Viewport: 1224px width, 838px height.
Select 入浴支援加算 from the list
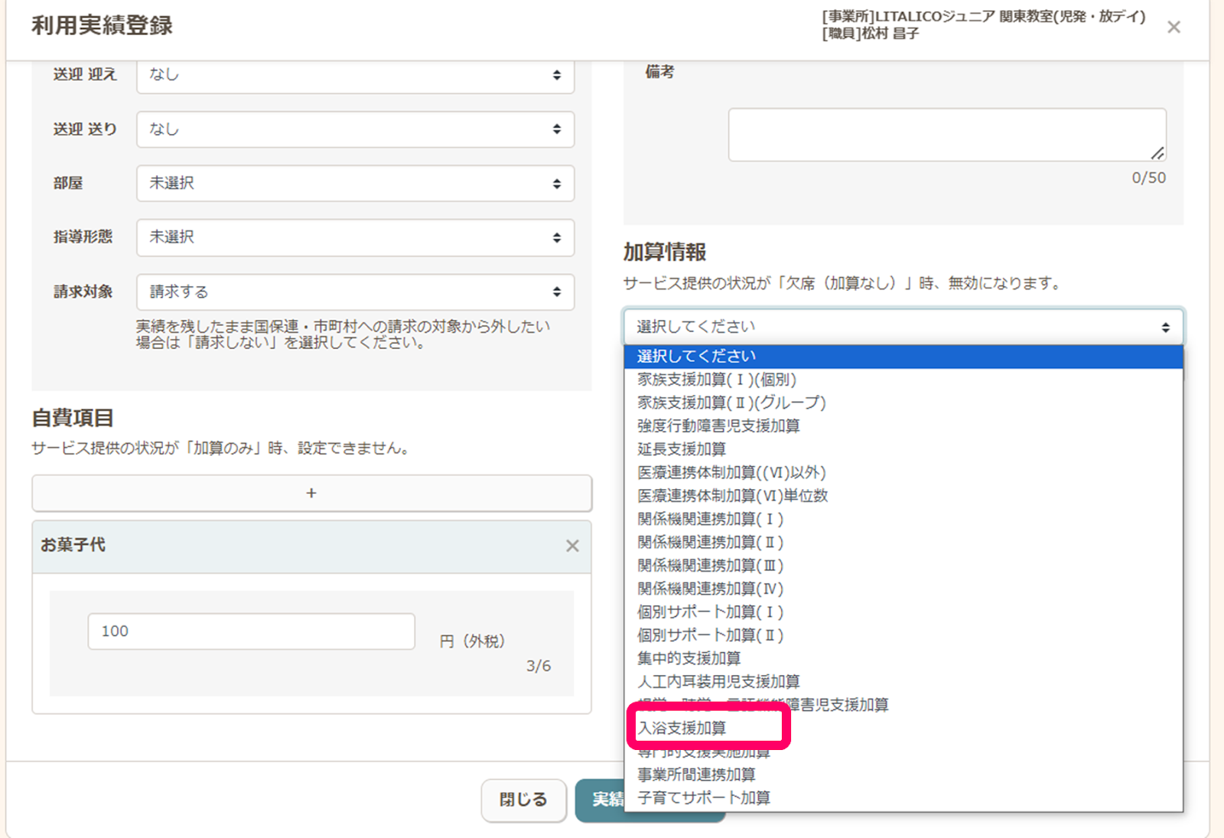pos(682,728)
